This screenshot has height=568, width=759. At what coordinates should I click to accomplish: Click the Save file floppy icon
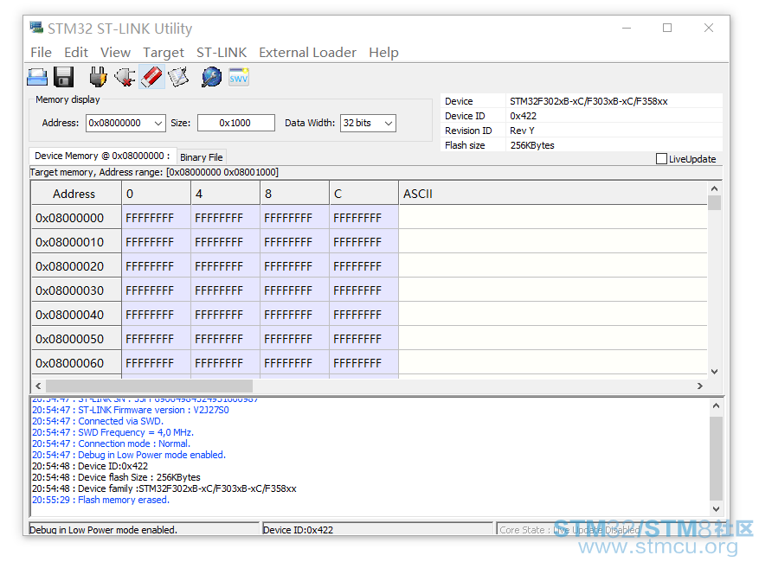[63, 77]
